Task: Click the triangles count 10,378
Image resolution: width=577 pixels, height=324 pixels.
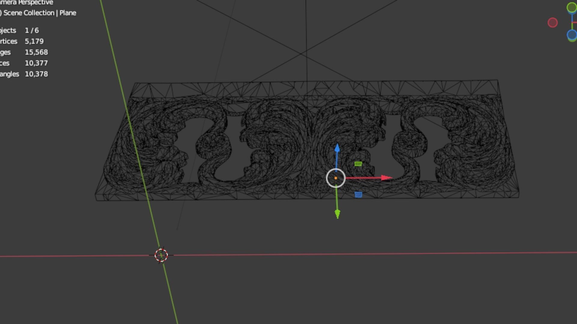Action: pos(36,74)
